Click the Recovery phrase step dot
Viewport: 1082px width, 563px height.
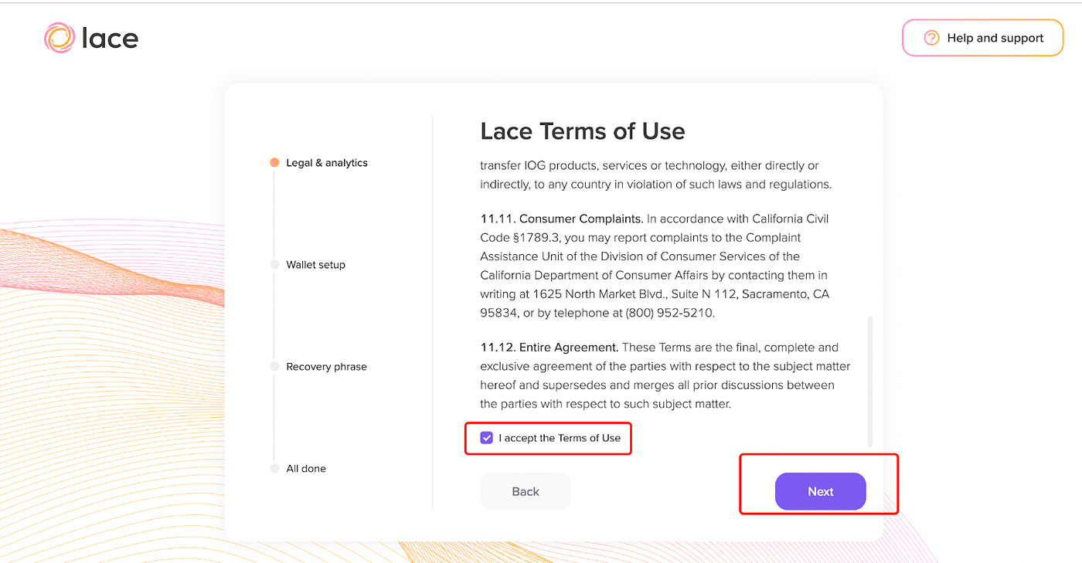click(x=274, y=367)
